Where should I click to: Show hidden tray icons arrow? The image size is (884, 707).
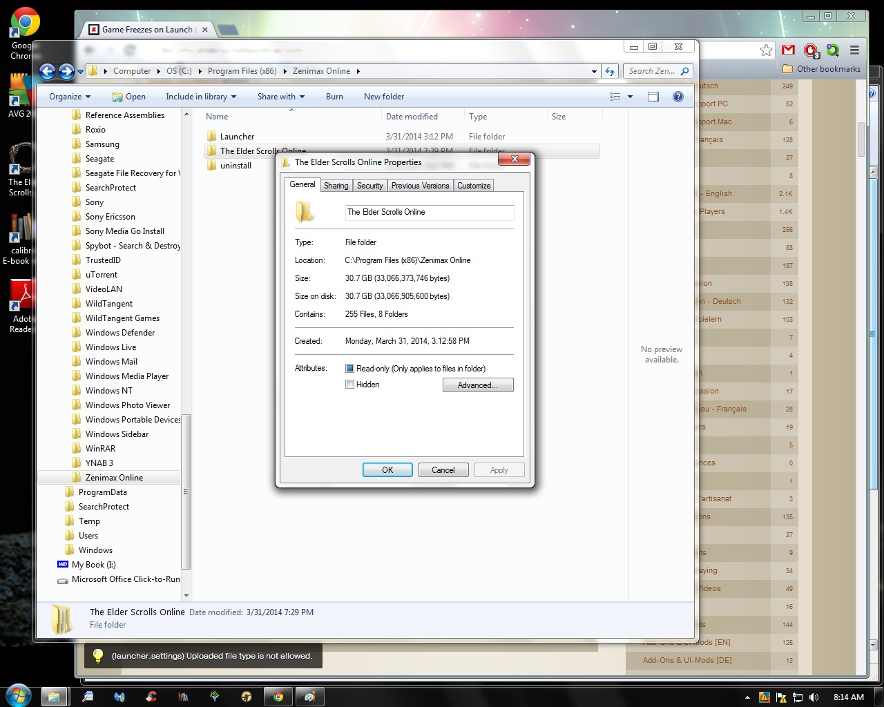[x=747, y=697]
